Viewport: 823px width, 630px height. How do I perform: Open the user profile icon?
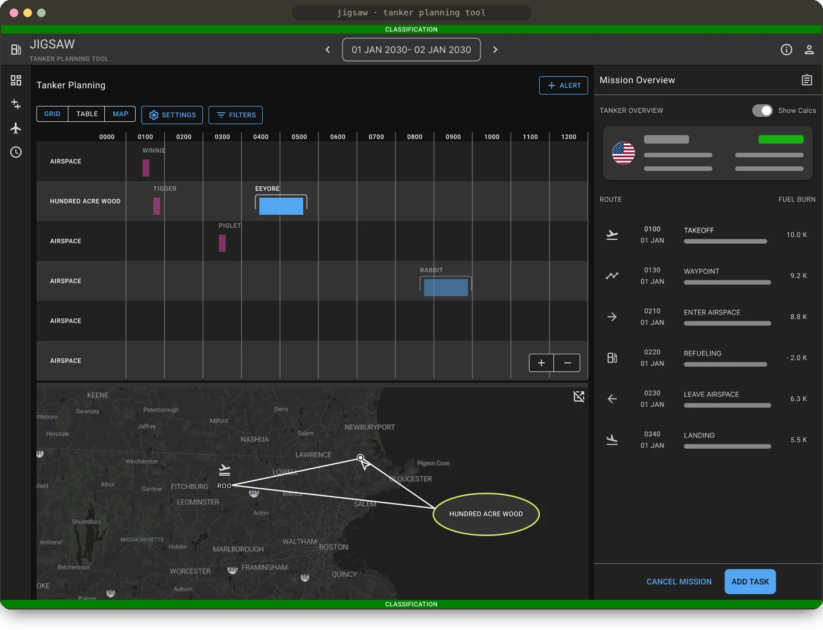tap(809, 50)
